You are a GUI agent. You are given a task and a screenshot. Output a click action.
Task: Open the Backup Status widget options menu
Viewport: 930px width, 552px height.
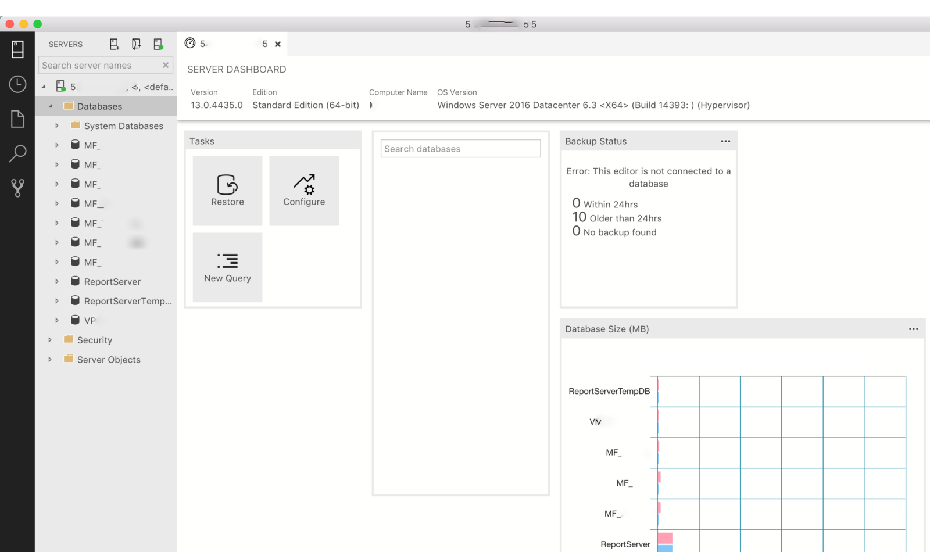(725, 141)
